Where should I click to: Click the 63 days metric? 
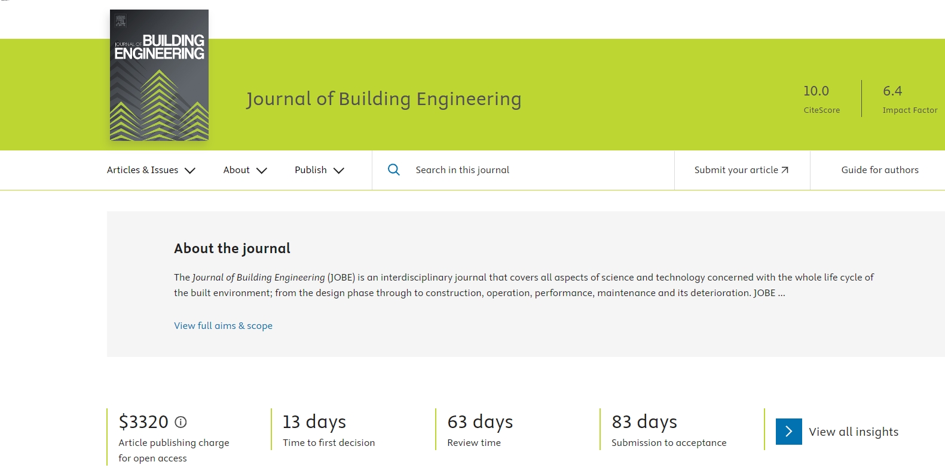(x=480, y=422)
